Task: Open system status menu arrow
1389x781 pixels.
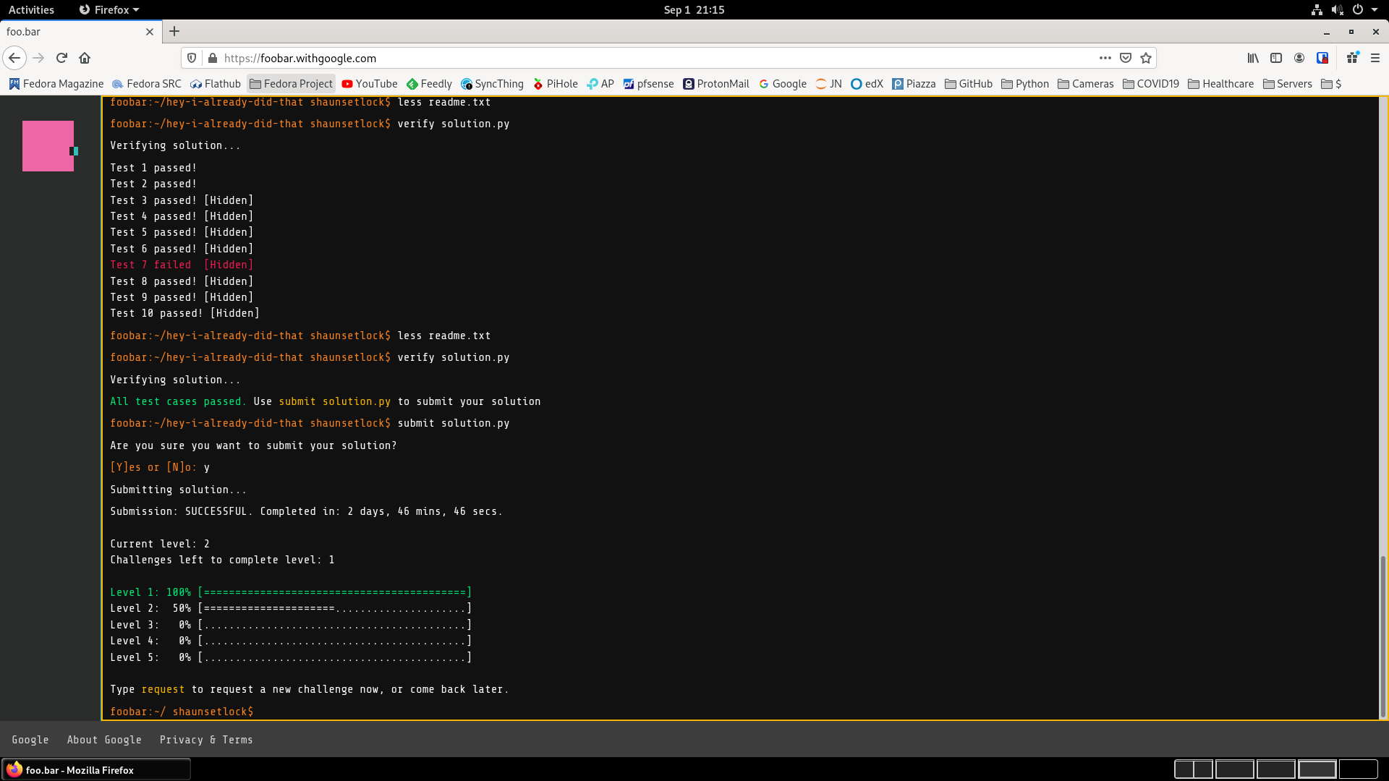Action: (1375, 9)
